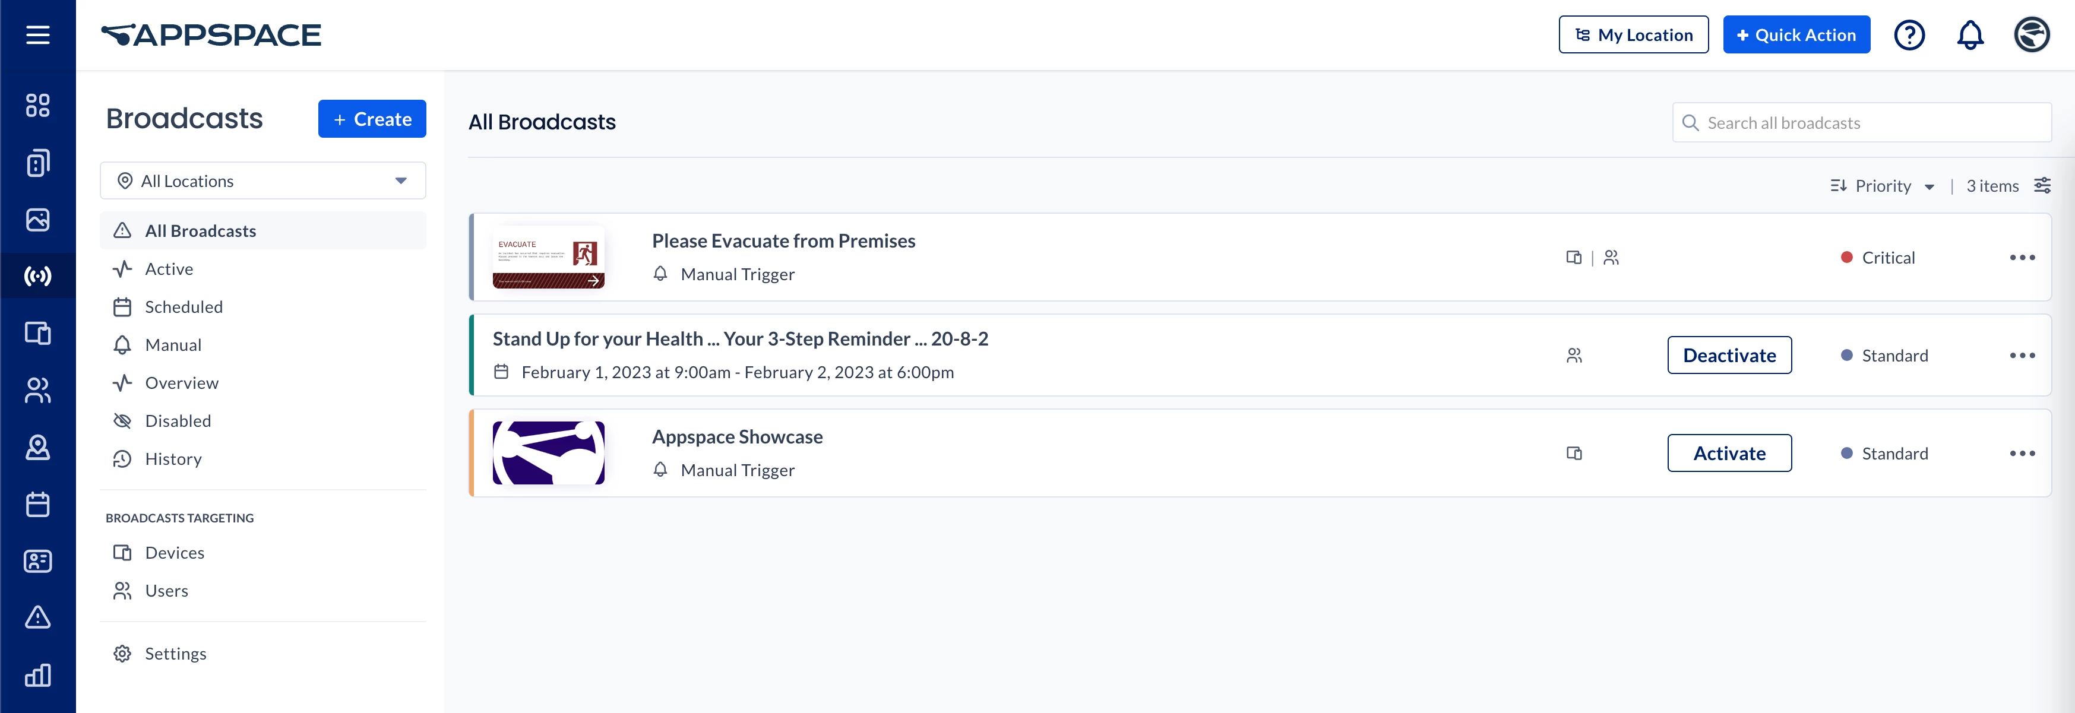
Task: Expand the All Locations dropdown
Action: coord(264,180)
